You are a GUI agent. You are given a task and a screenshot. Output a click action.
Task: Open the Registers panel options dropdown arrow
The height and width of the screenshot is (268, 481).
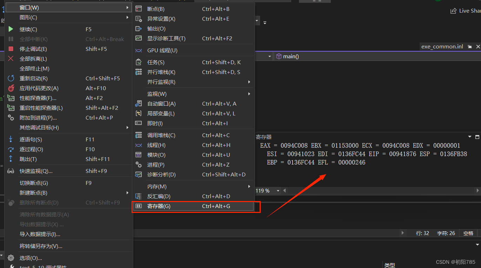(x=470, y=137)
